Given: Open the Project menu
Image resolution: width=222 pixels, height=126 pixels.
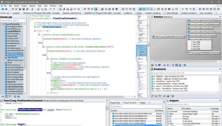Looking at the screenshot, I should tap(24, 6).
